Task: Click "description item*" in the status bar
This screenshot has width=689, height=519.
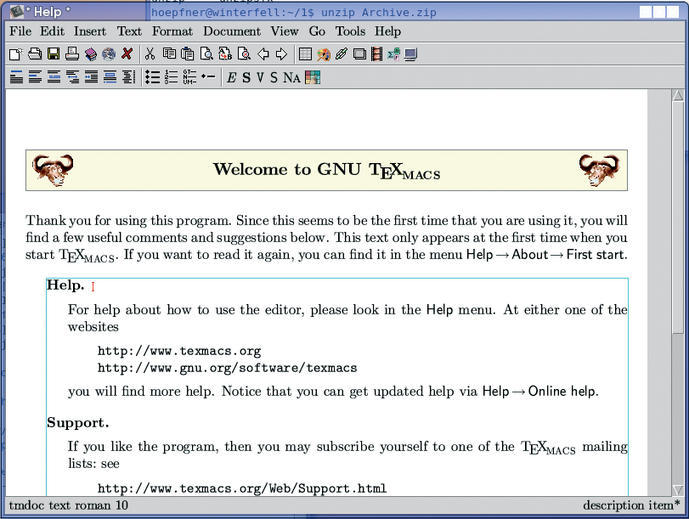Action: coord(631,505)
